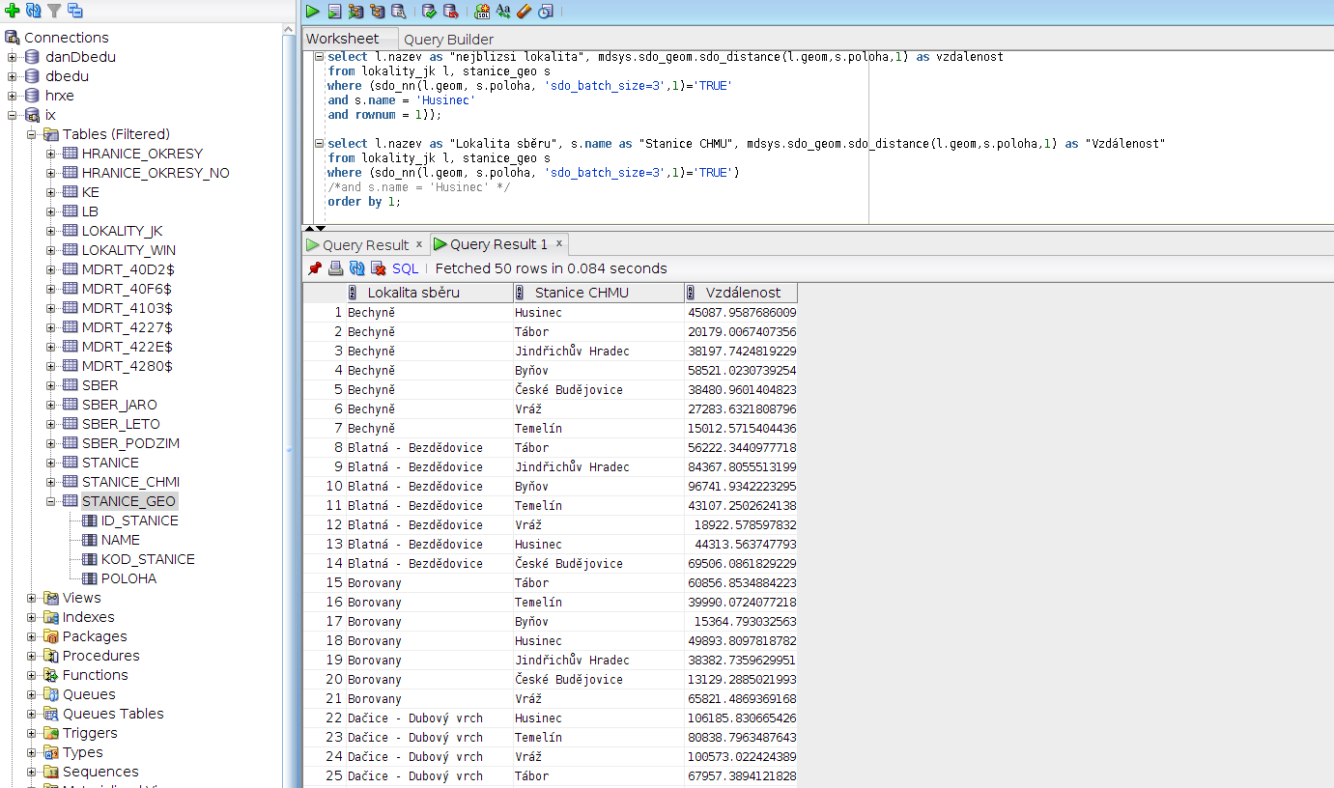
Task: Select row 17 Byňov cell
Action: tap(598, 621)
